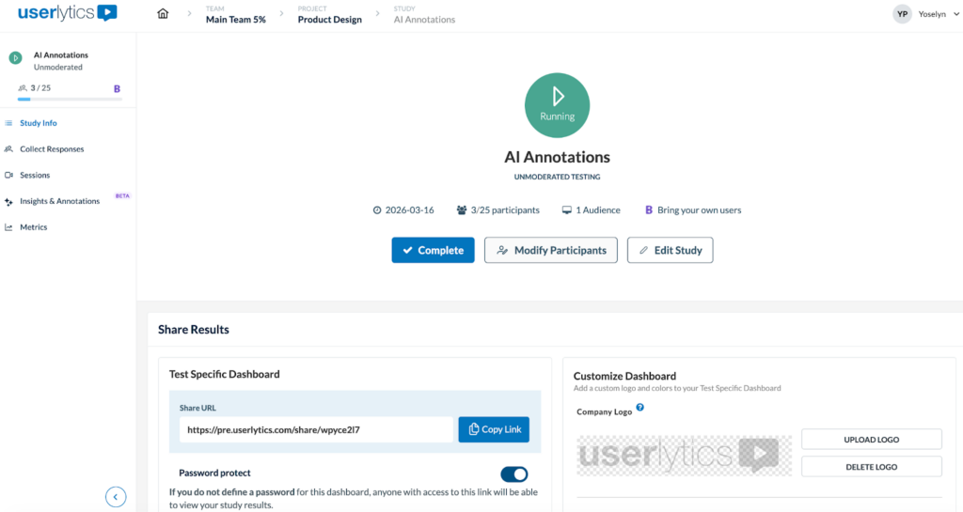Screen dimensions: 963x512
Task: Toggle the Password protect switch
Action: [x=514, y=474]
